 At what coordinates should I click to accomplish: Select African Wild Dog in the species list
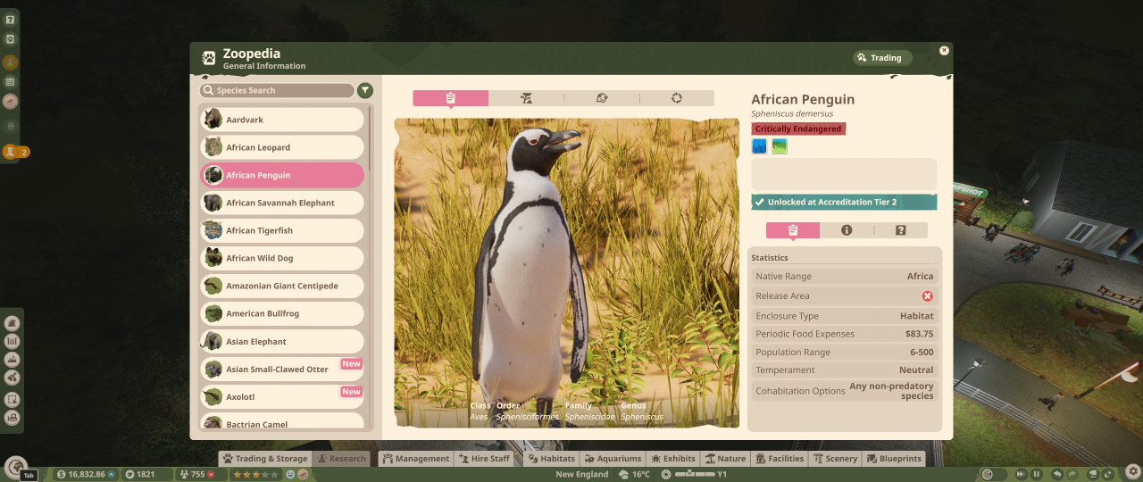282,258
